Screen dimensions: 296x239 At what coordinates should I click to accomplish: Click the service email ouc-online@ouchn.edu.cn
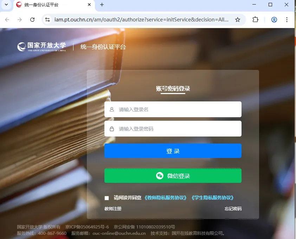(x=119, y=233)
